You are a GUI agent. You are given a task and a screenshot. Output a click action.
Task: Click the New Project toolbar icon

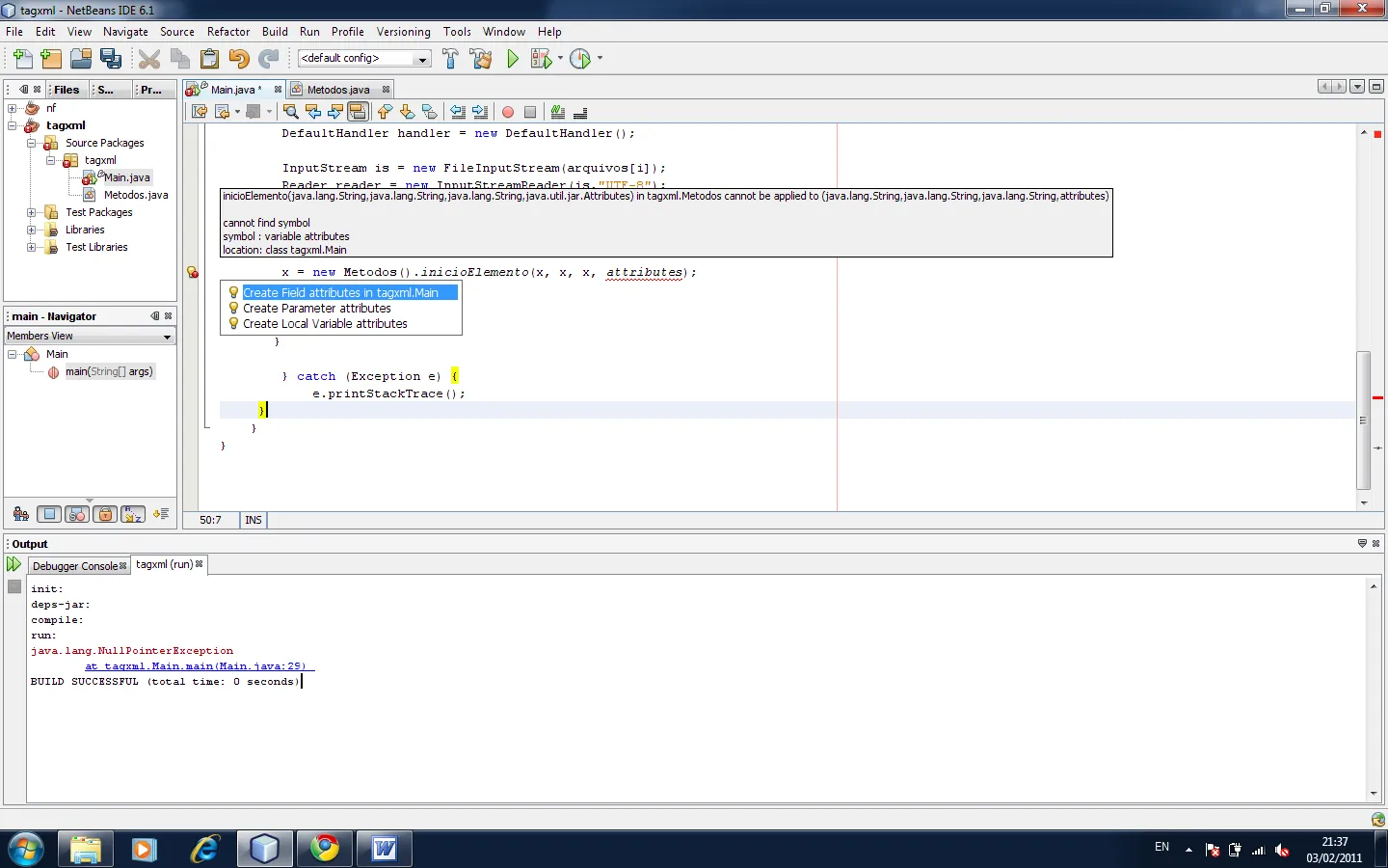click(x=51, y=59)
